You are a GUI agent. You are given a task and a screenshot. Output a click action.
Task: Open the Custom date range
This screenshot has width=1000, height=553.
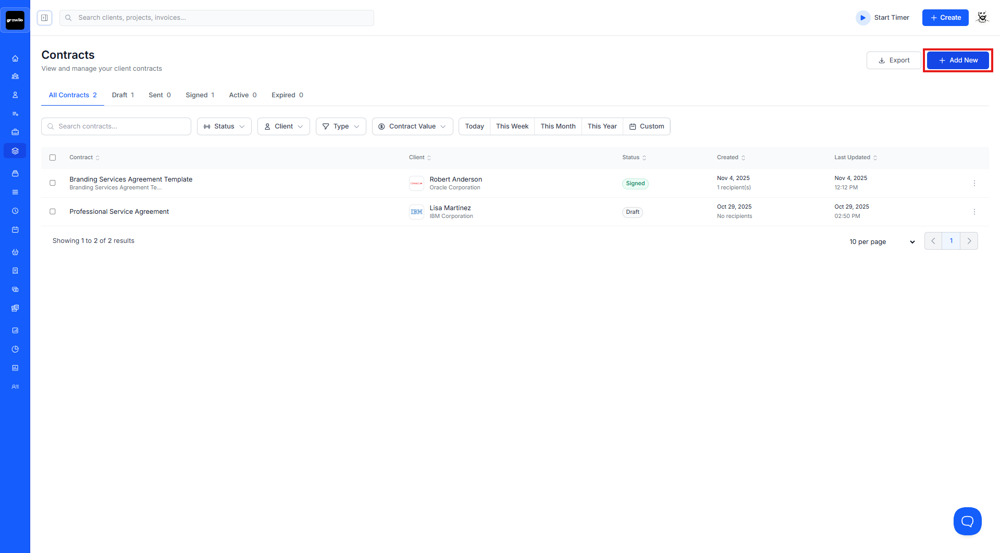pyautogui.click(x=647, y=126)
